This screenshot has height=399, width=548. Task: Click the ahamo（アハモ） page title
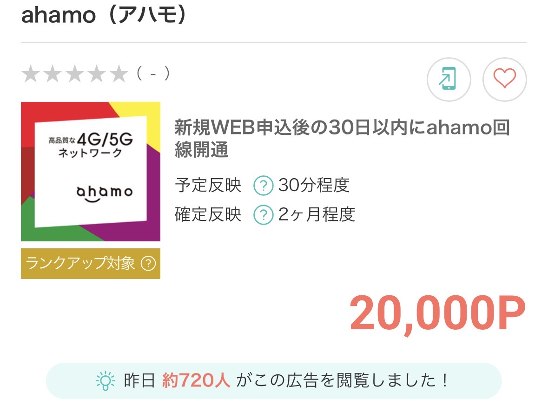point(105,16)
